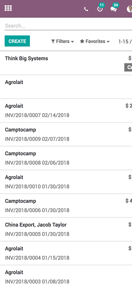Open the user avatar menu
The height and width of the screenshot is (287, 132).
click(x=130, y=9)
